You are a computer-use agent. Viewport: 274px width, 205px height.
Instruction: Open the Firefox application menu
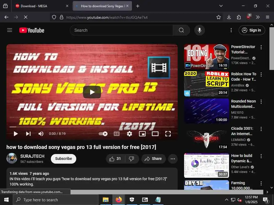(268, 17)
